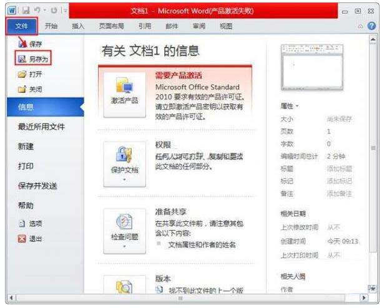Image resolution: width=387 pixels, height=308 pixels.
Task: Open the 文件 tab
Action: pos(22,26)
